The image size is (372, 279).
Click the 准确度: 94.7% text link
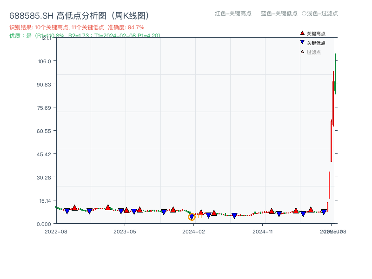[x=126, y=27]
